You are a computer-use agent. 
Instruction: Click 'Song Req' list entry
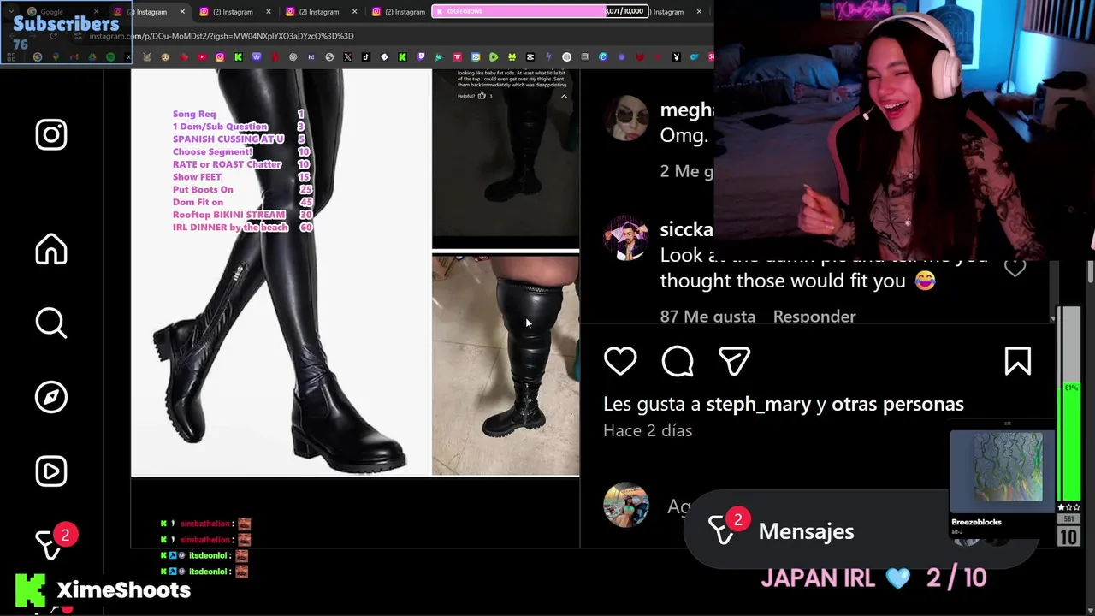coord(194,114)
